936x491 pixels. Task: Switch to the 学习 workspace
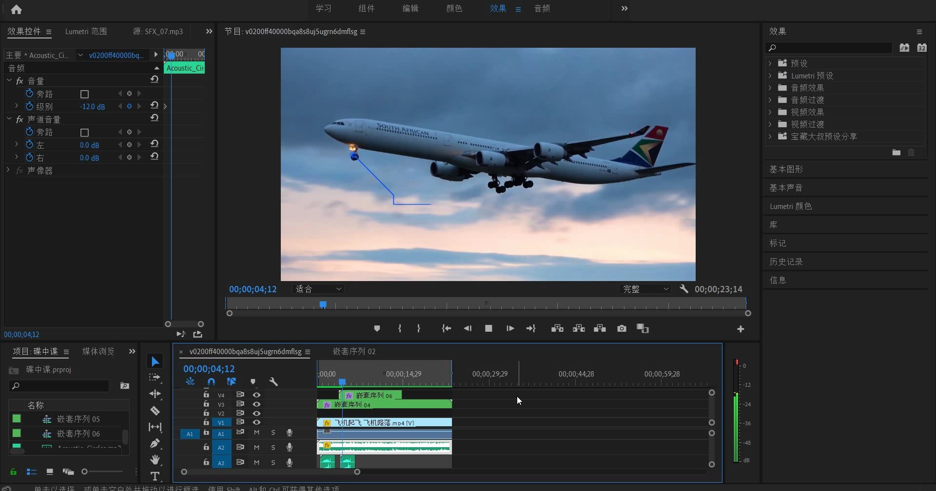tap(323, 9)
